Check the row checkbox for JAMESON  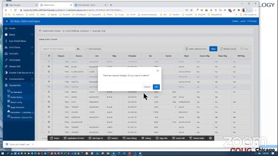click(x=43, y=117)
